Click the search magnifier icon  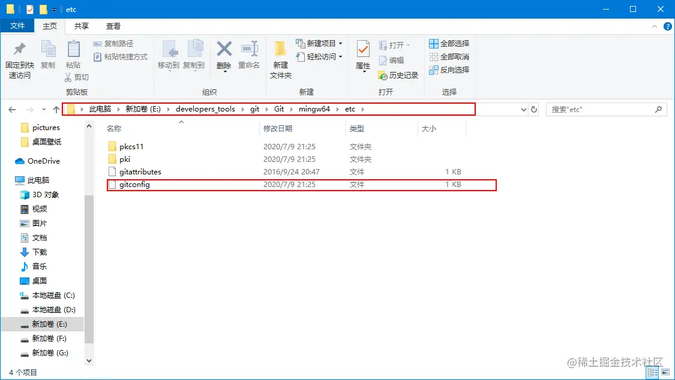coord(658,110)
